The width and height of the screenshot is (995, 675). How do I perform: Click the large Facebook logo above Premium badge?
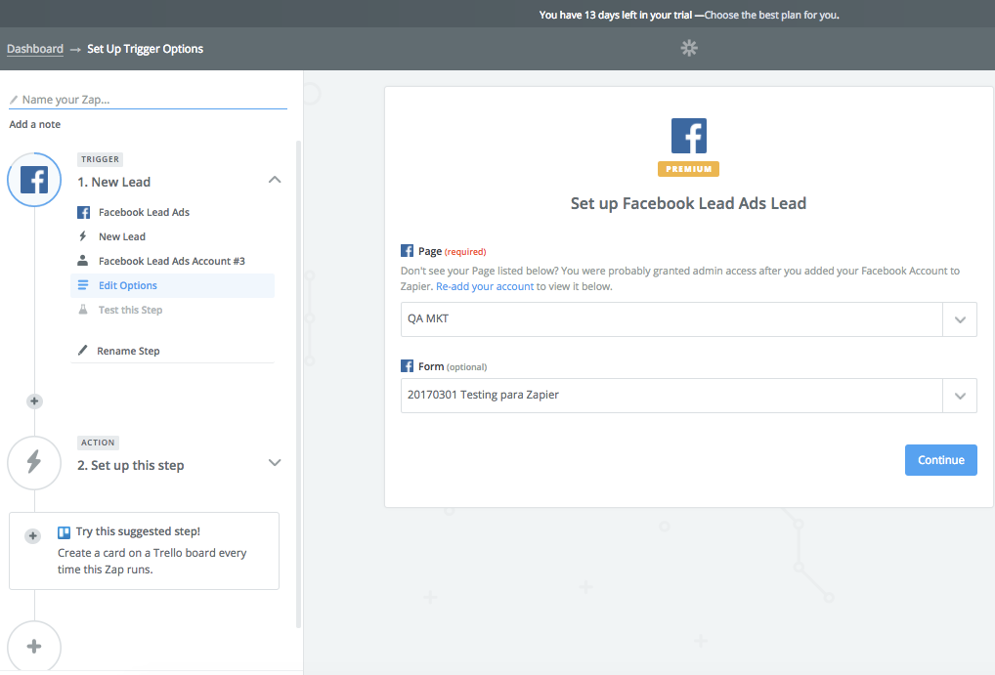688,136
